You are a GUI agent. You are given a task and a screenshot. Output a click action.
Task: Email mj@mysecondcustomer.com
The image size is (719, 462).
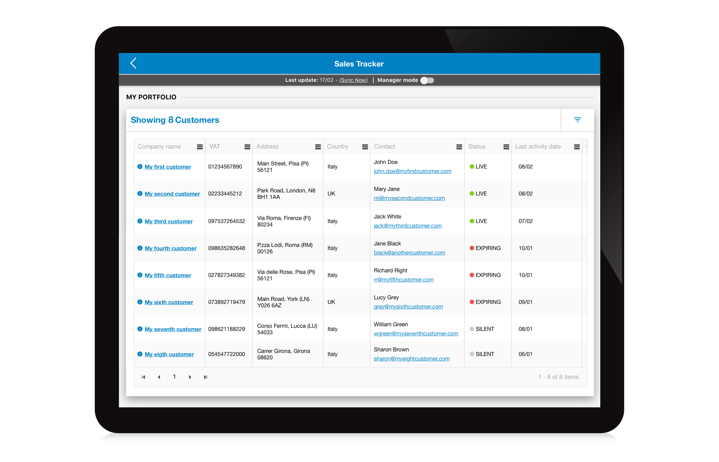pos(409,198)
